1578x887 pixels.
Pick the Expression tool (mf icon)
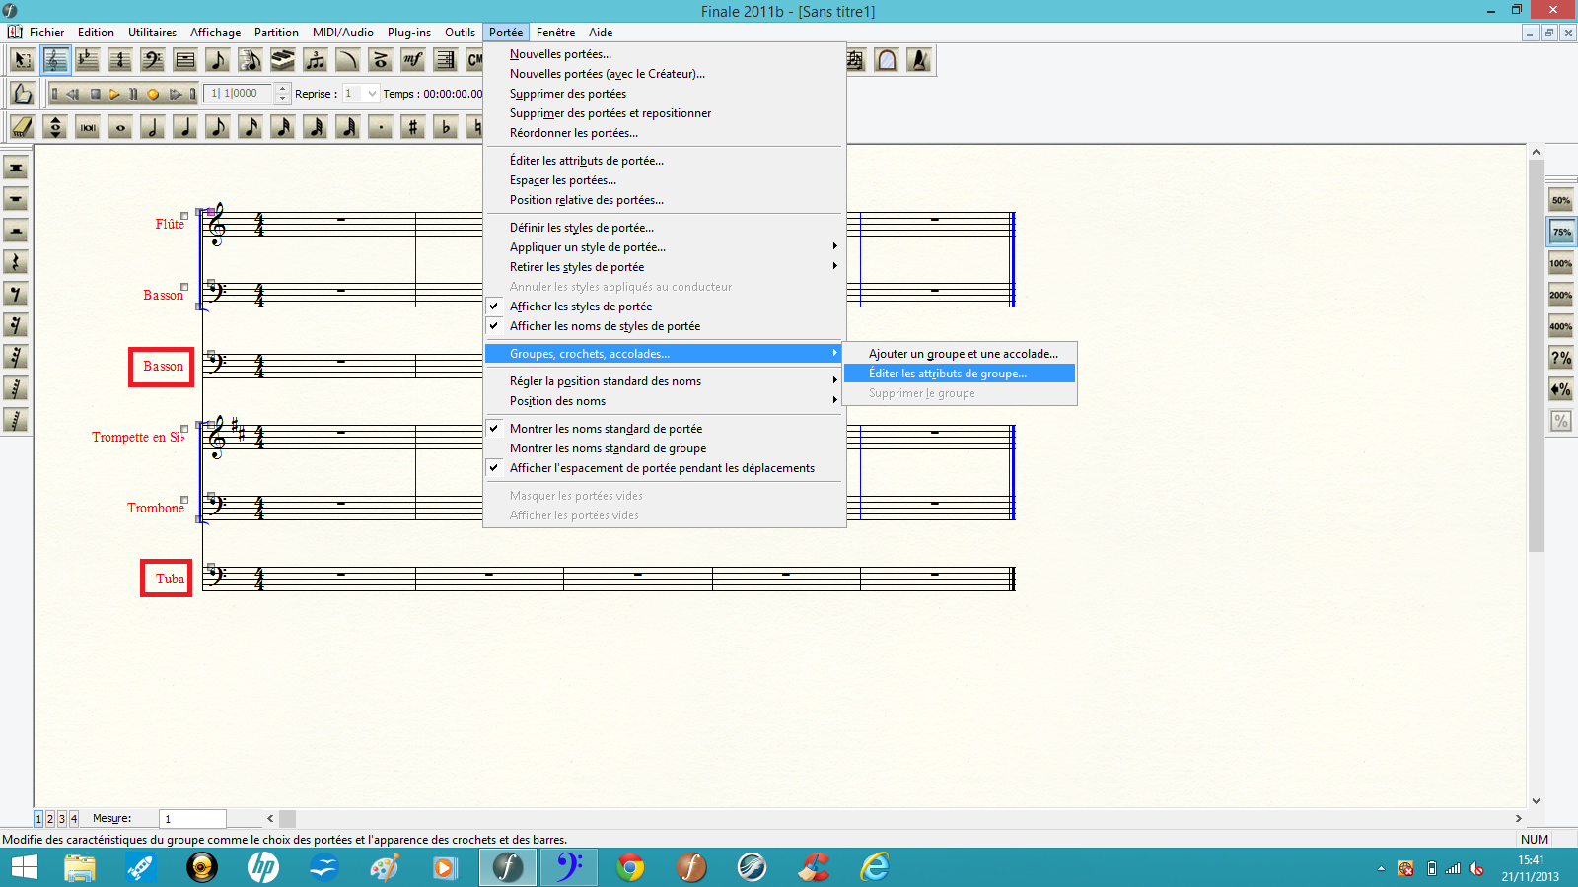(412, 60)
